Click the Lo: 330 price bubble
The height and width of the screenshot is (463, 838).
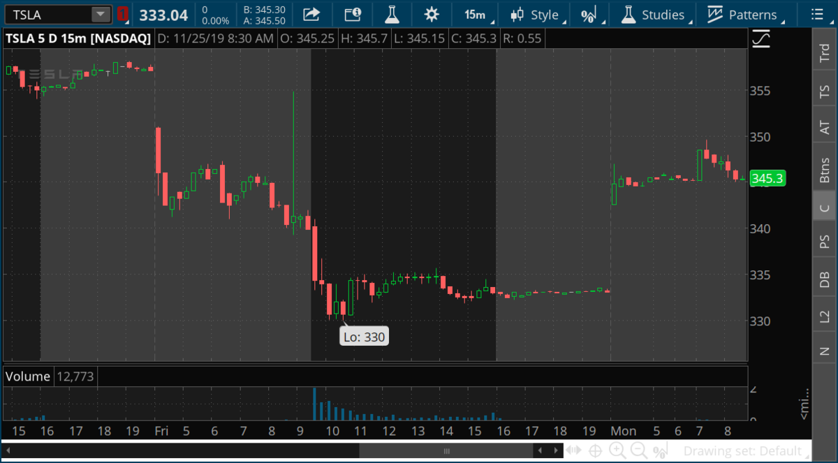point(364,337)
